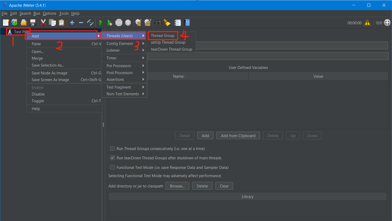Click the Toggle enable/disable icon
Viewport: 392px width, 221px height.
90,23
